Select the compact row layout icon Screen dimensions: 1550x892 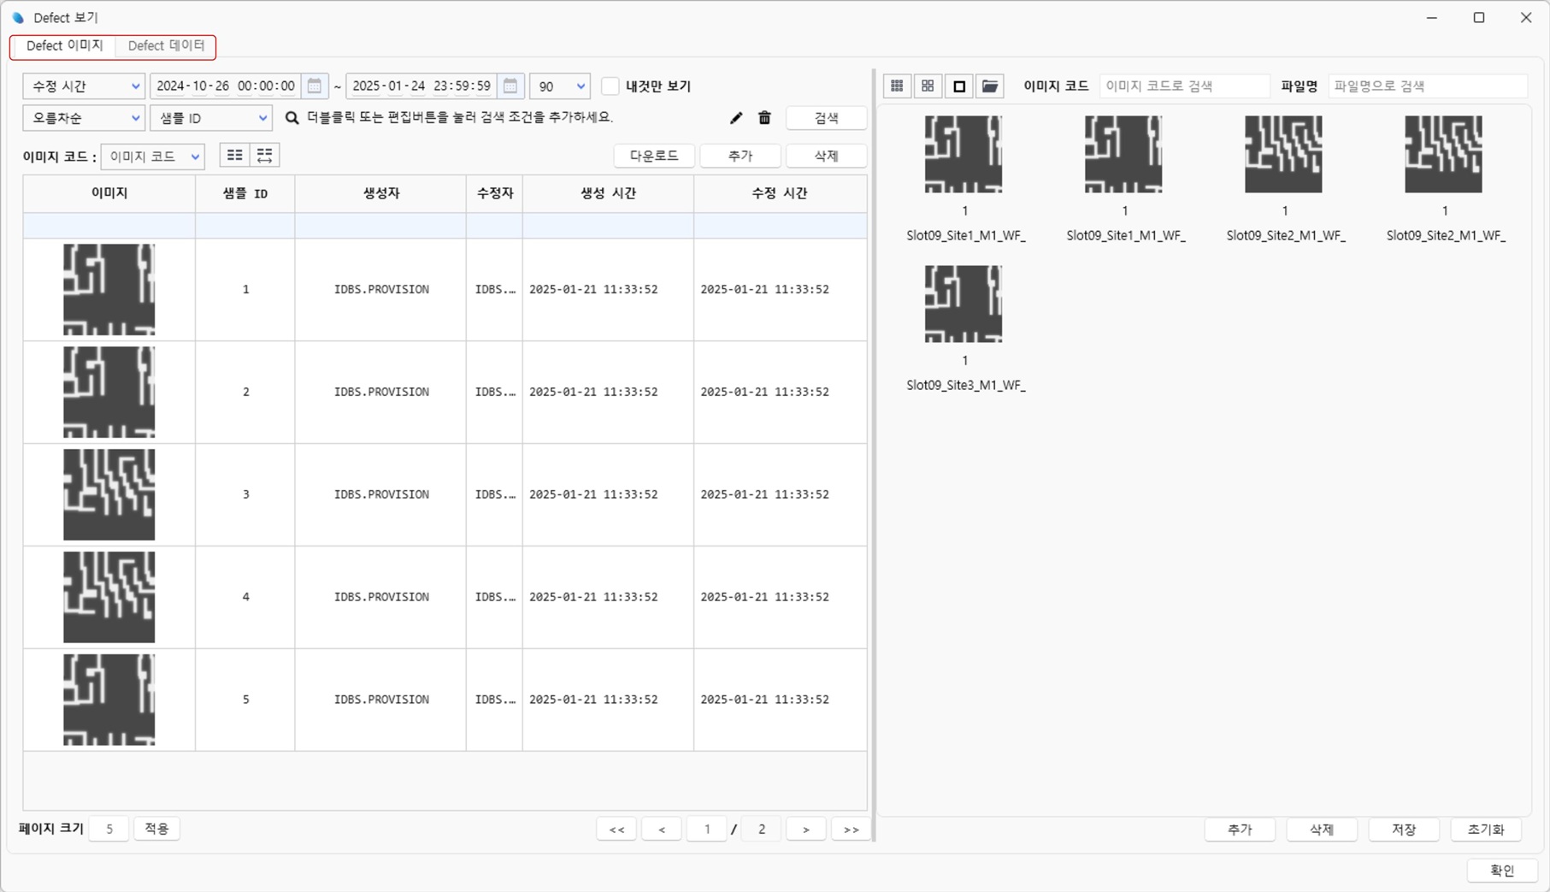(x=234, y=156)
